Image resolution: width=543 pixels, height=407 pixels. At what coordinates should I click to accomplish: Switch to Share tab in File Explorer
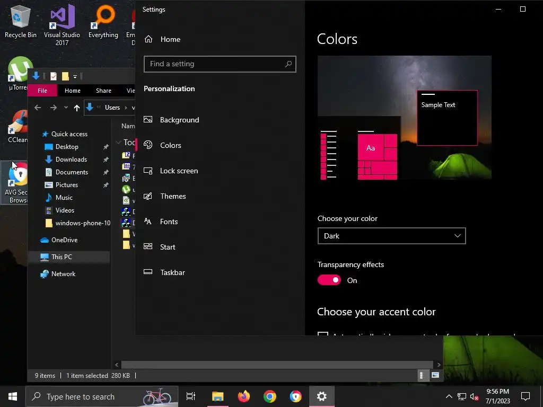[103, 91]
